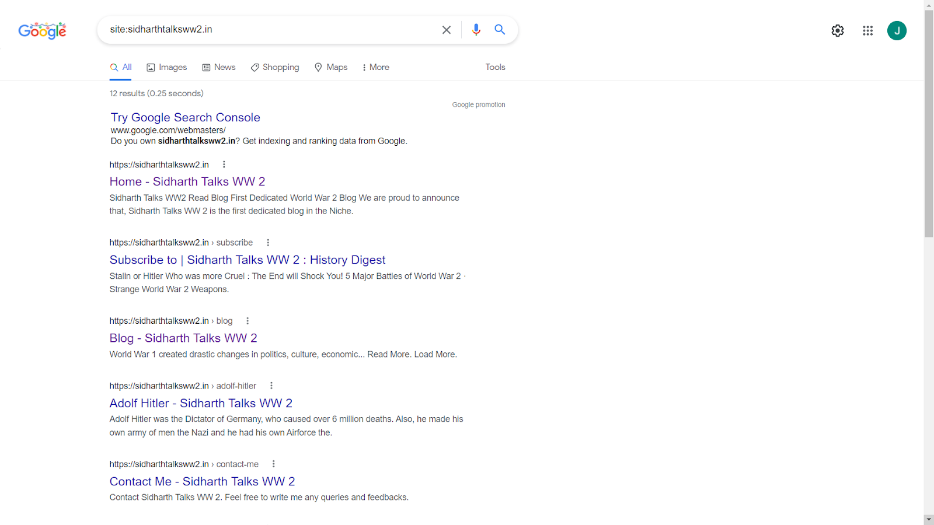Open the Tools options

[496, 67]
